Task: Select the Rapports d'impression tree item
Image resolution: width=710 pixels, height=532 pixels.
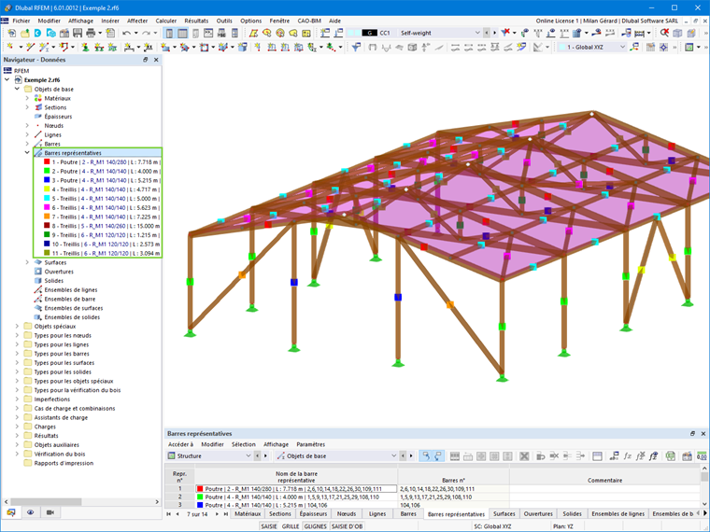Action: pyautogui.click(x=64, y=463)
